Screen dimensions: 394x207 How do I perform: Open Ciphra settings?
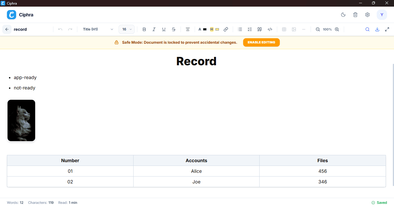[367, 14]
